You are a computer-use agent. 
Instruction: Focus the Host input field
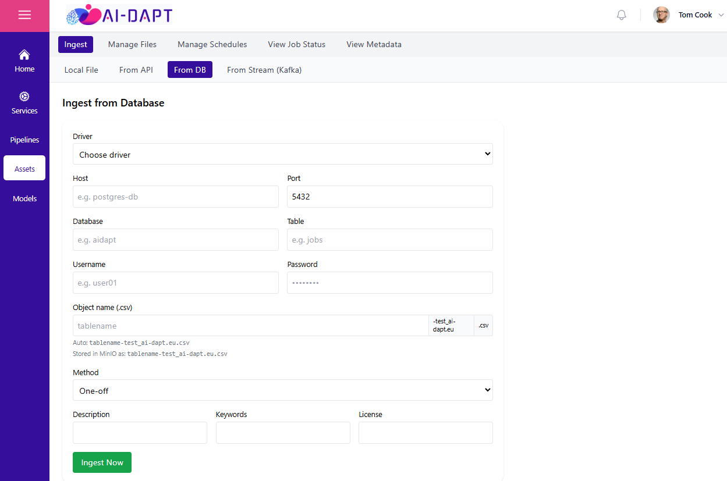pos(176,197)
